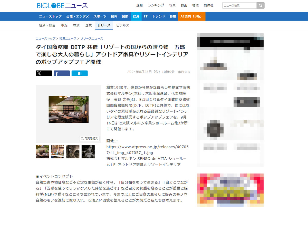Click the colorful pixelated sidebar banner ad
This screenshot has width=308, height=231.
click(x=230, y=190)
